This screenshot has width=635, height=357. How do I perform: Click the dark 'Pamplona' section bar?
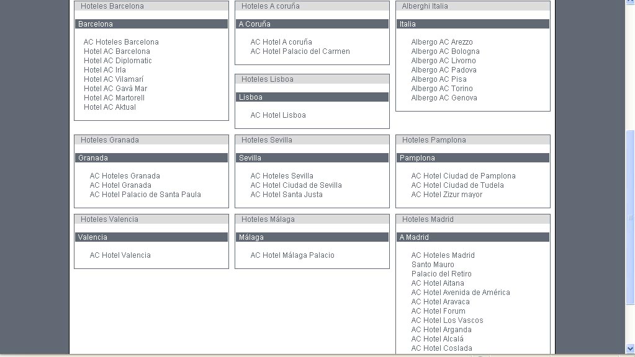[x=472, y=157]
